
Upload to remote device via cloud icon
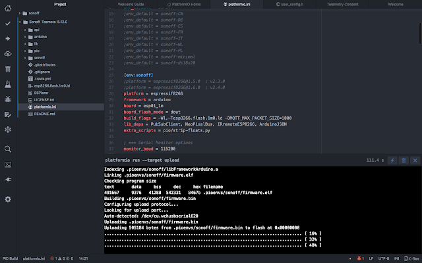8,54
